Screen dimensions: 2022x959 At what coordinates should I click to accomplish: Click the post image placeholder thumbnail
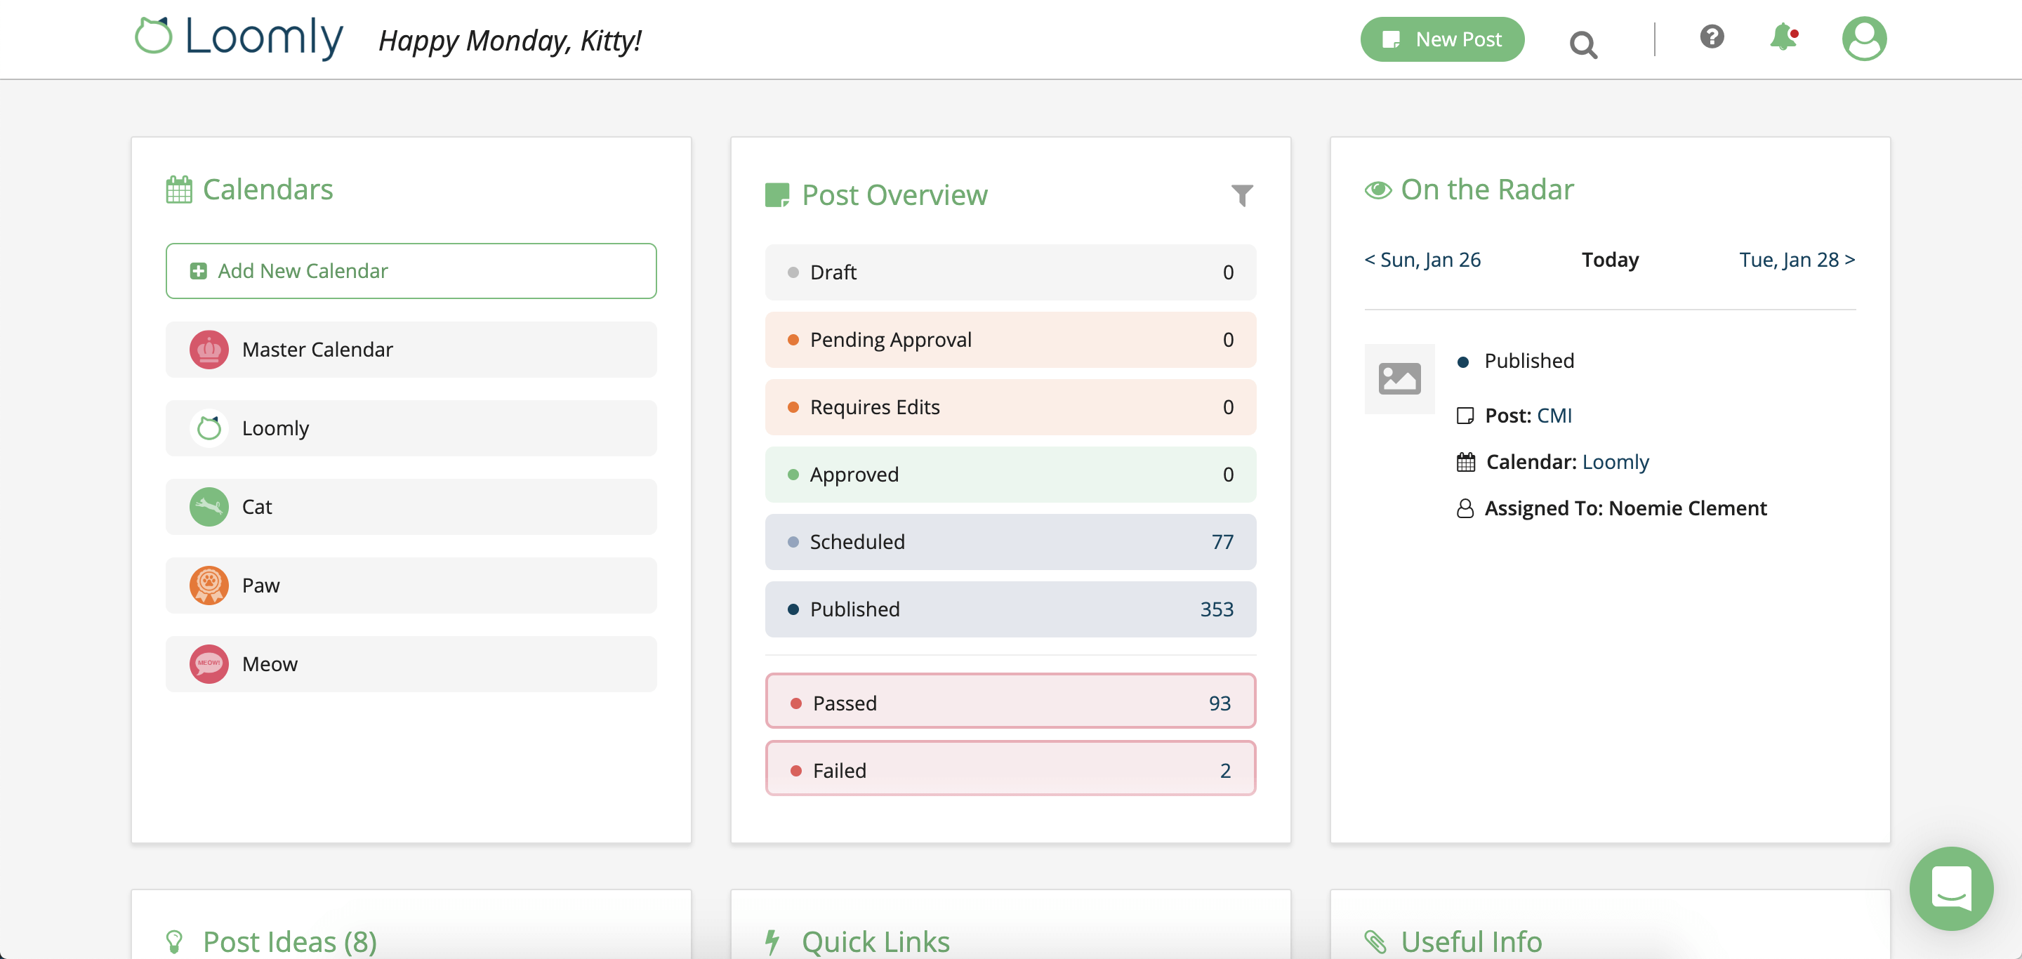tap(1399, 378)
